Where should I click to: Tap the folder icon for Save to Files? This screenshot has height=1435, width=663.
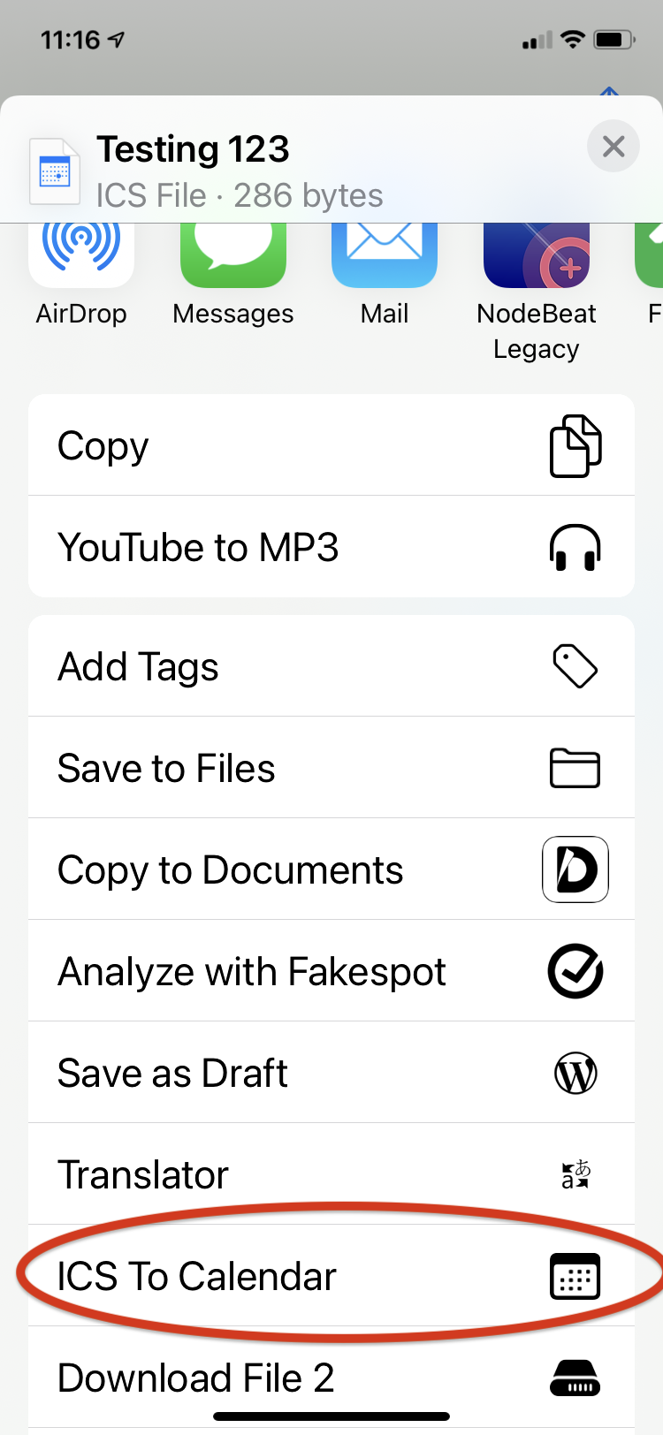coord(575,768)
